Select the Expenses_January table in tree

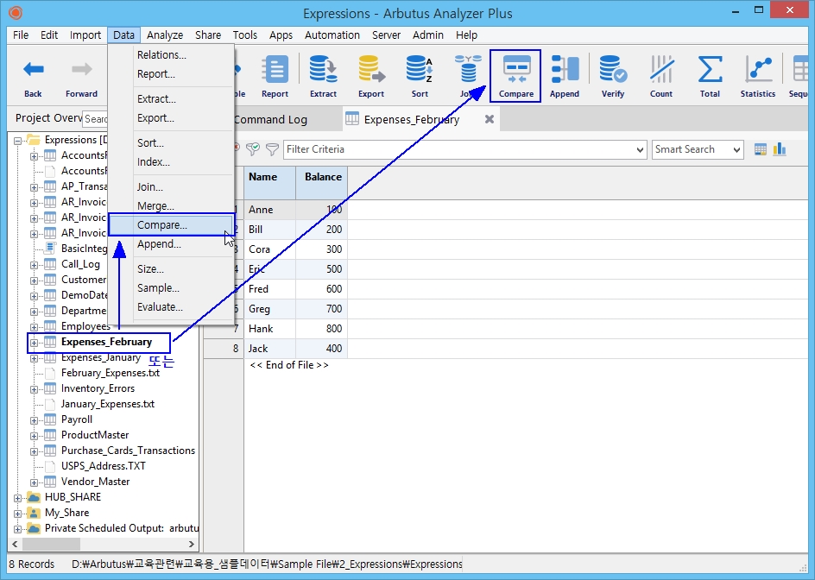[101, 357]
